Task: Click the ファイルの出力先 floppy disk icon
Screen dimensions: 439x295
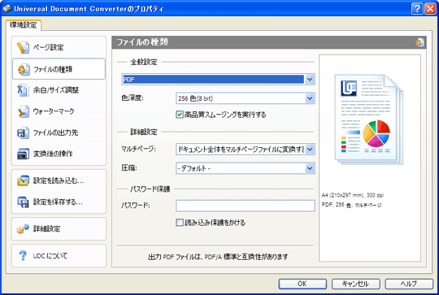Action: (x=23, y=132)
